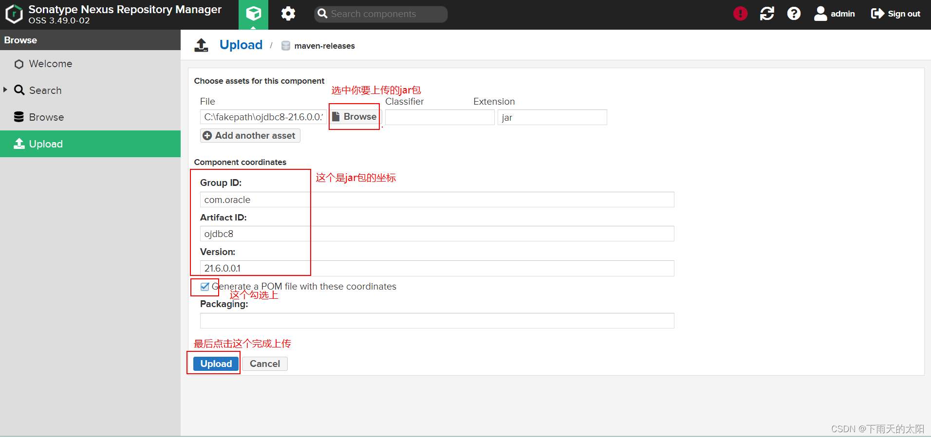Click the Artifact ID field ojdbc8
The width and height of the screenshot is (931, 438).
(437, 234)
